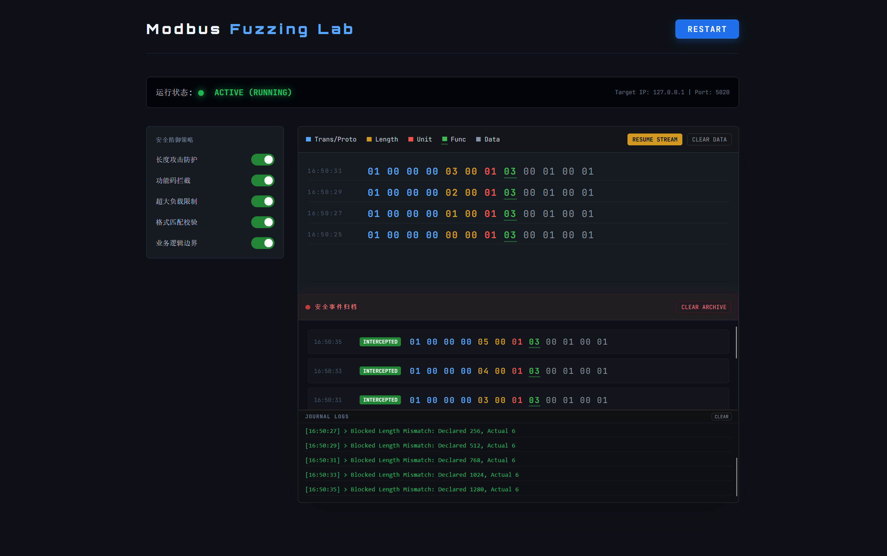Viewport: 887px width, 556px height.
Task: Switch off 格式匹配校验 toggle
Action: coord(262,222)
